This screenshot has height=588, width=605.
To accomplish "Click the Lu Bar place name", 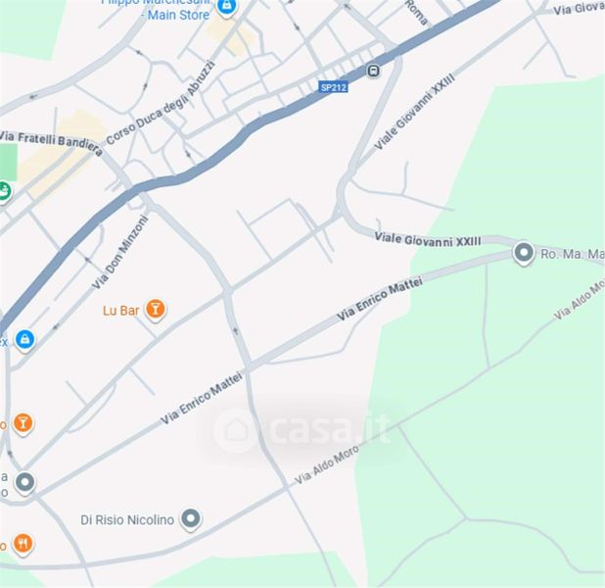I will [x=120, y=311].
